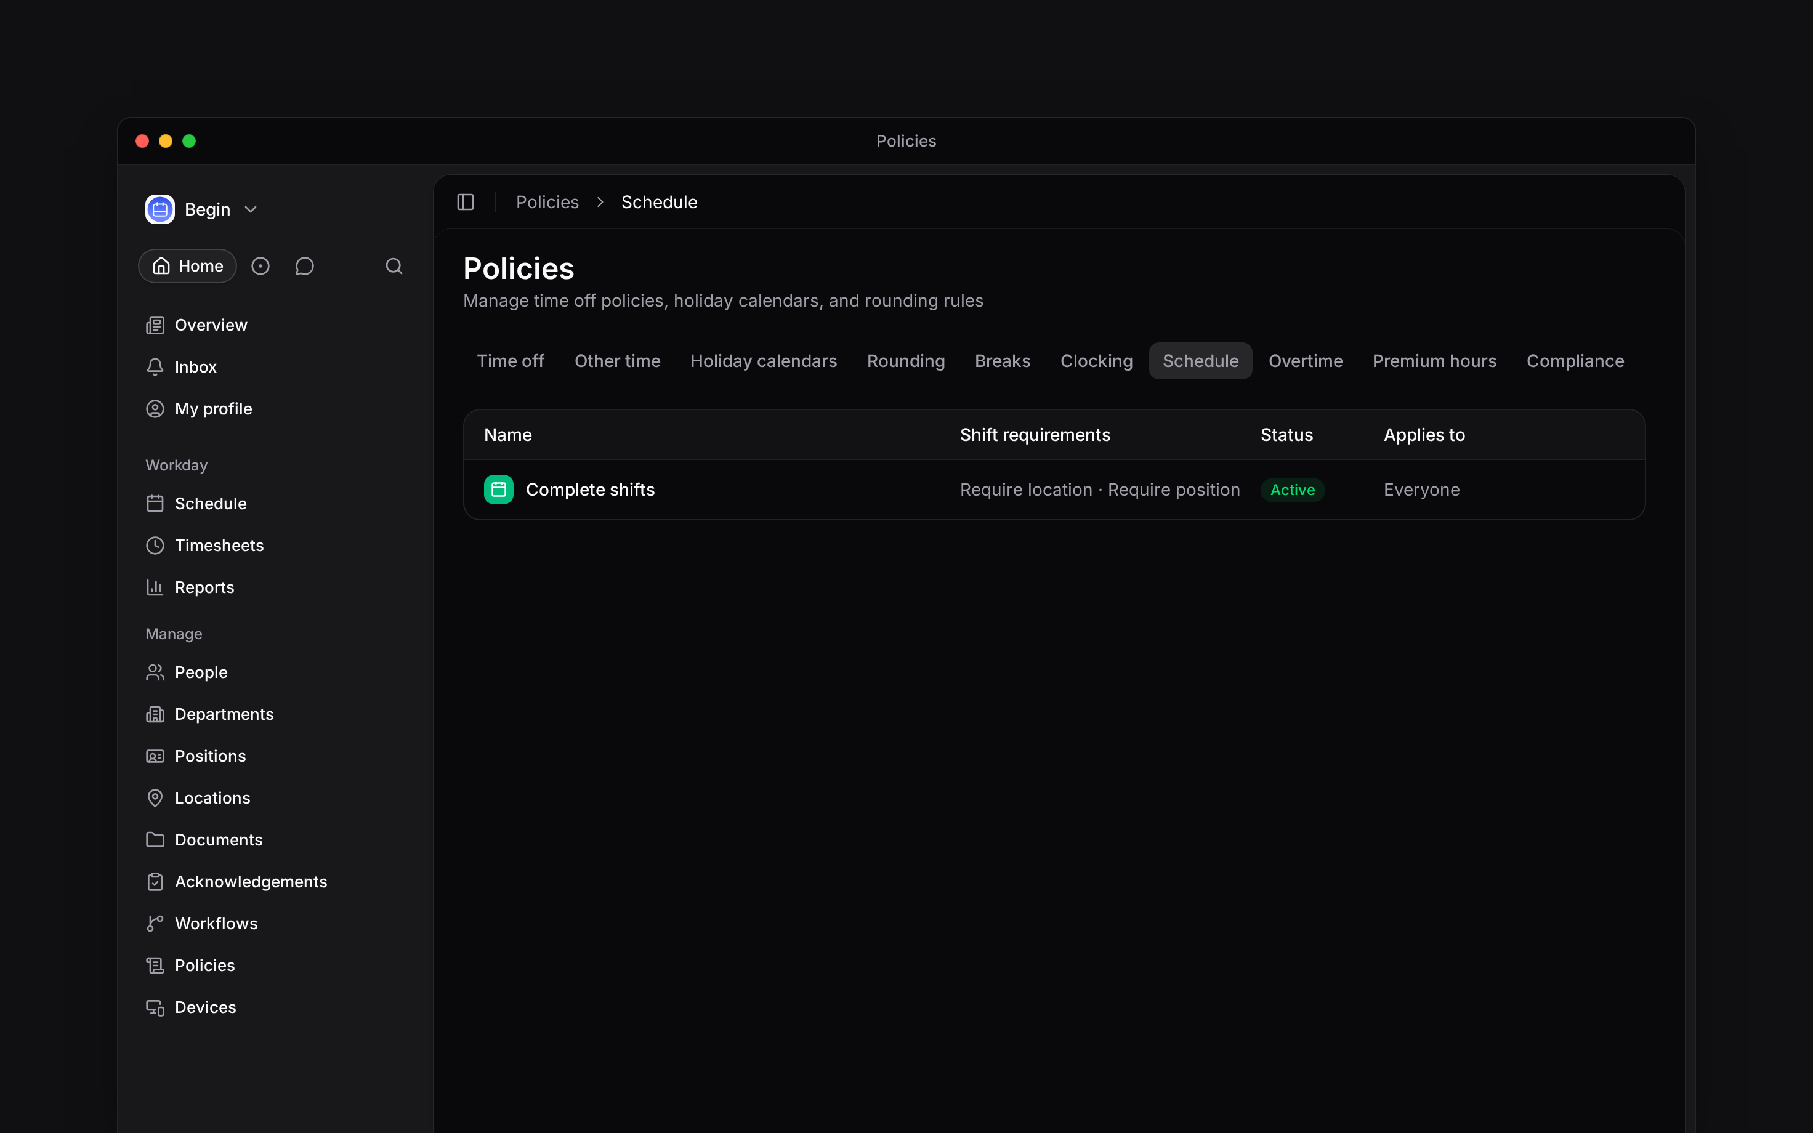The width and height of the screenshot is (1813, 1133).
Task: Click the green Complete shifts calendar icon
Action: pos(499,490)
